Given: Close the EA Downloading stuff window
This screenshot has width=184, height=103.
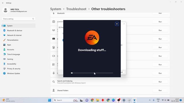Looking at the screenshot, I should [117, 24].
